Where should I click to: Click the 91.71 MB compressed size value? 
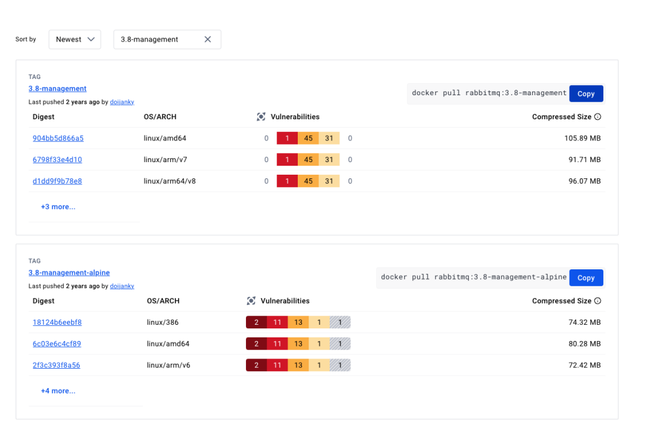(585, 160)
